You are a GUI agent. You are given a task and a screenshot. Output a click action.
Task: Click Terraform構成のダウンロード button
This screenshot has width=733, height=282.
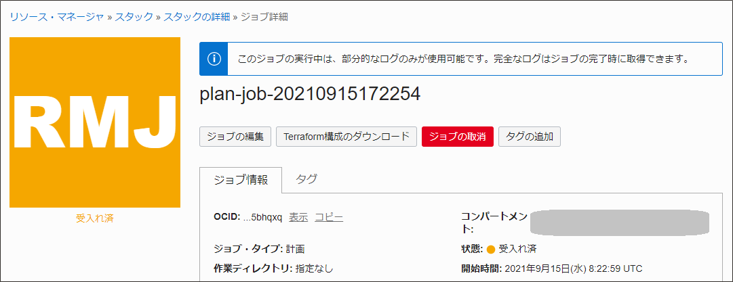point(346,137)
